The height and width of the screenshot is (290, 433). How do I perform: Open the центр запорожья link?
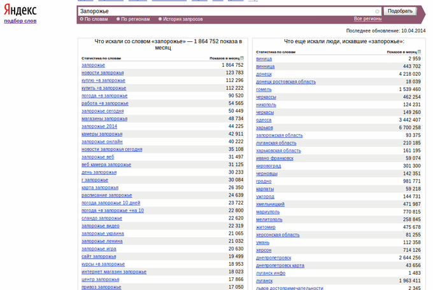click(100, 280)
